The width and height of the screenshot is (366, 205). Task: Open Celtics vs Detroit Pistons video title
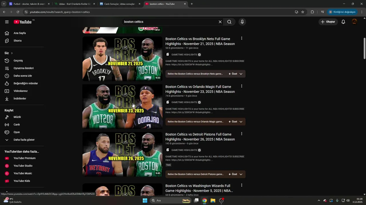(200, 137)
